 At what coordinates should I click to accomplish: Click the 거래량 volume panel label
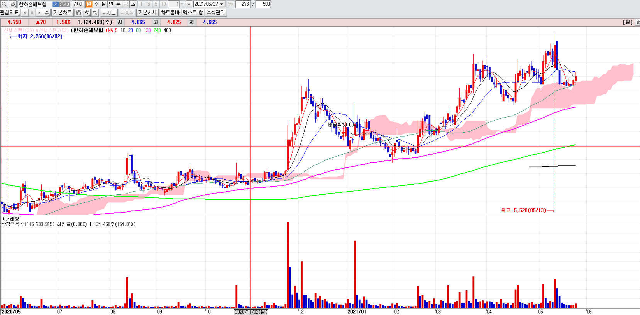pyautogui.click(x=12, y=219)
